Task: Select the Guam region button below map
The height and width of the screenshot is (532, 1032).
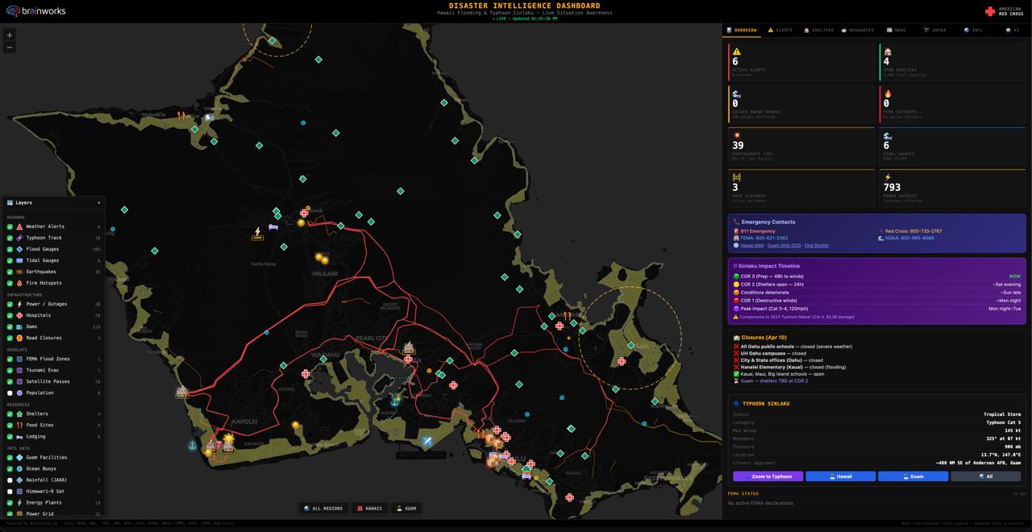Action: point(406,509)
